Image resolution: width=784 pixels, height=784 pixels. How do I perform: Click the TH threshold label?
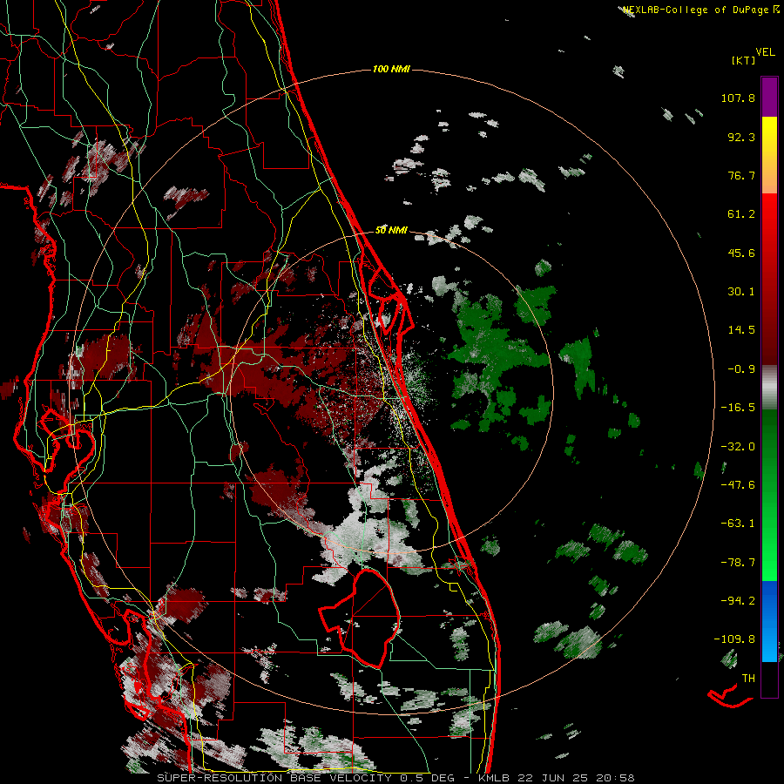(x=748, y=679)
